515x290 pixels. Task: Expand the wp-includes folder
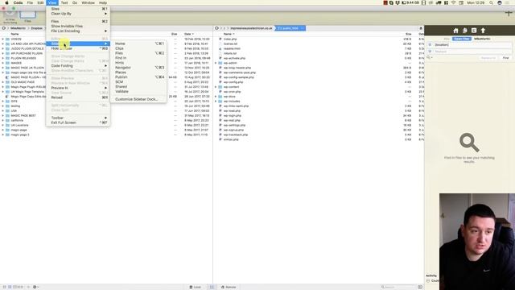click(216, 101)
